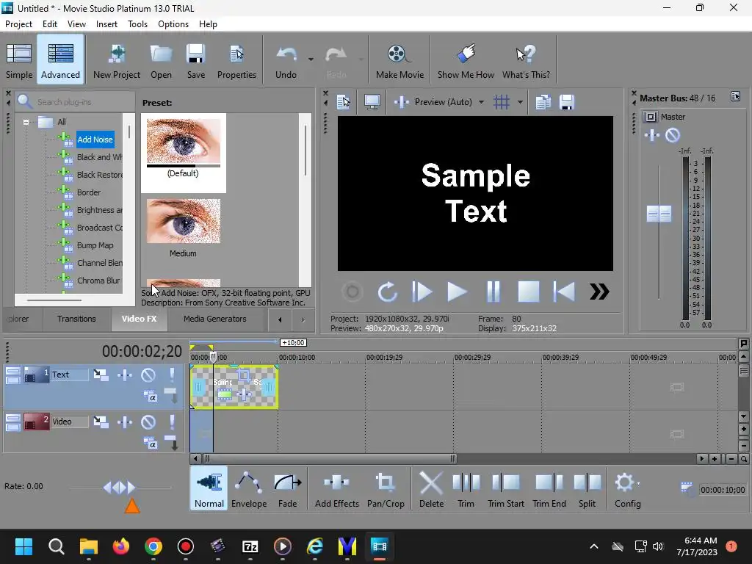Screen dimensions: 752x564
Task: Open the Make Movie wizard
Action: point(399,60)
